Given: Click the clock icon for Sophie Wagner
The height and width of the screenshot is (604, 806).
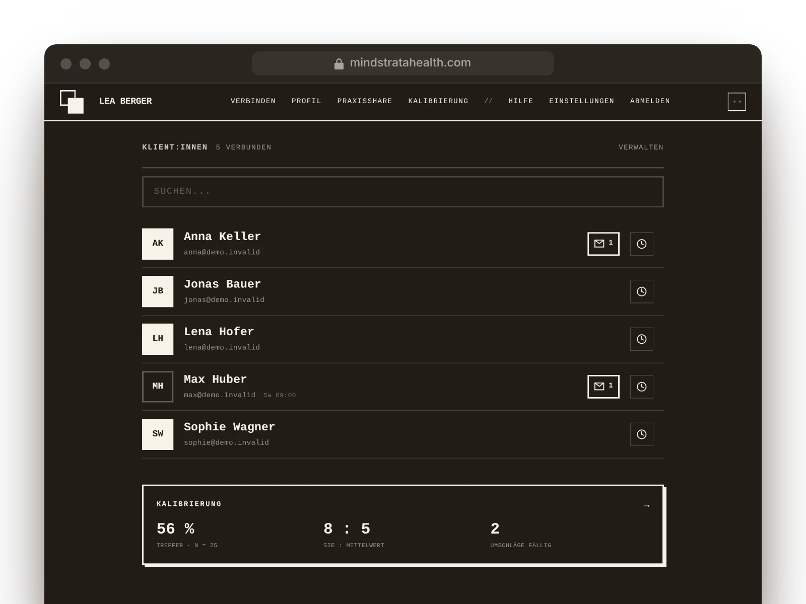Looking at the screenshot, I should [x=641, y=434].
